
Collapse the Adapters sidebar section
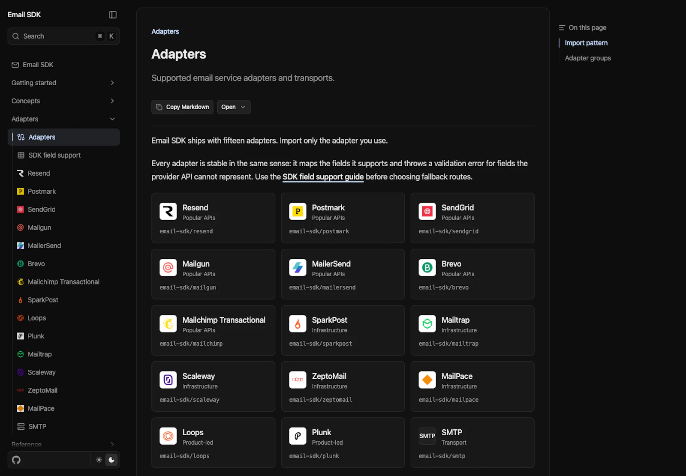point(63,119)
